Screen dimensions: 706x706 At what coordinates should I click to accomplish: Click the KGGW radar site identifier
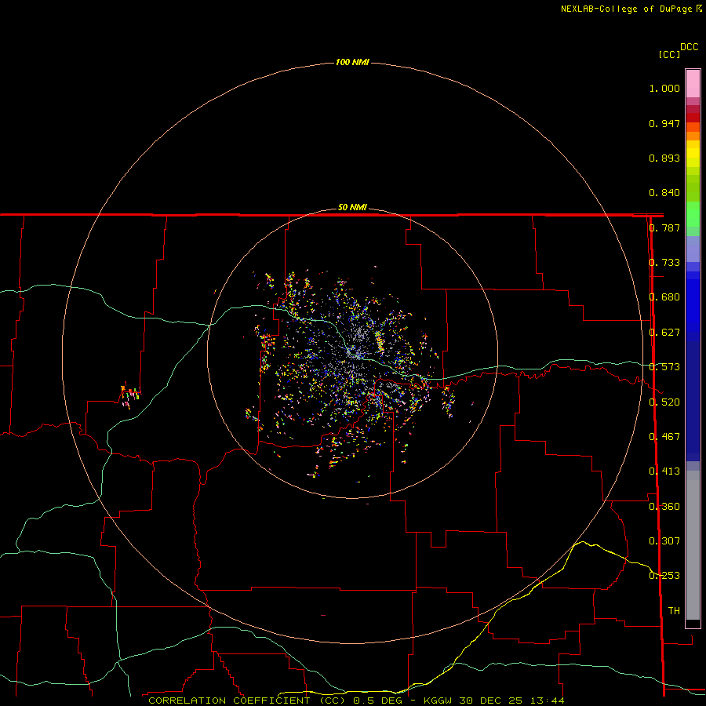pyautogui.click(x=439, y=701)
